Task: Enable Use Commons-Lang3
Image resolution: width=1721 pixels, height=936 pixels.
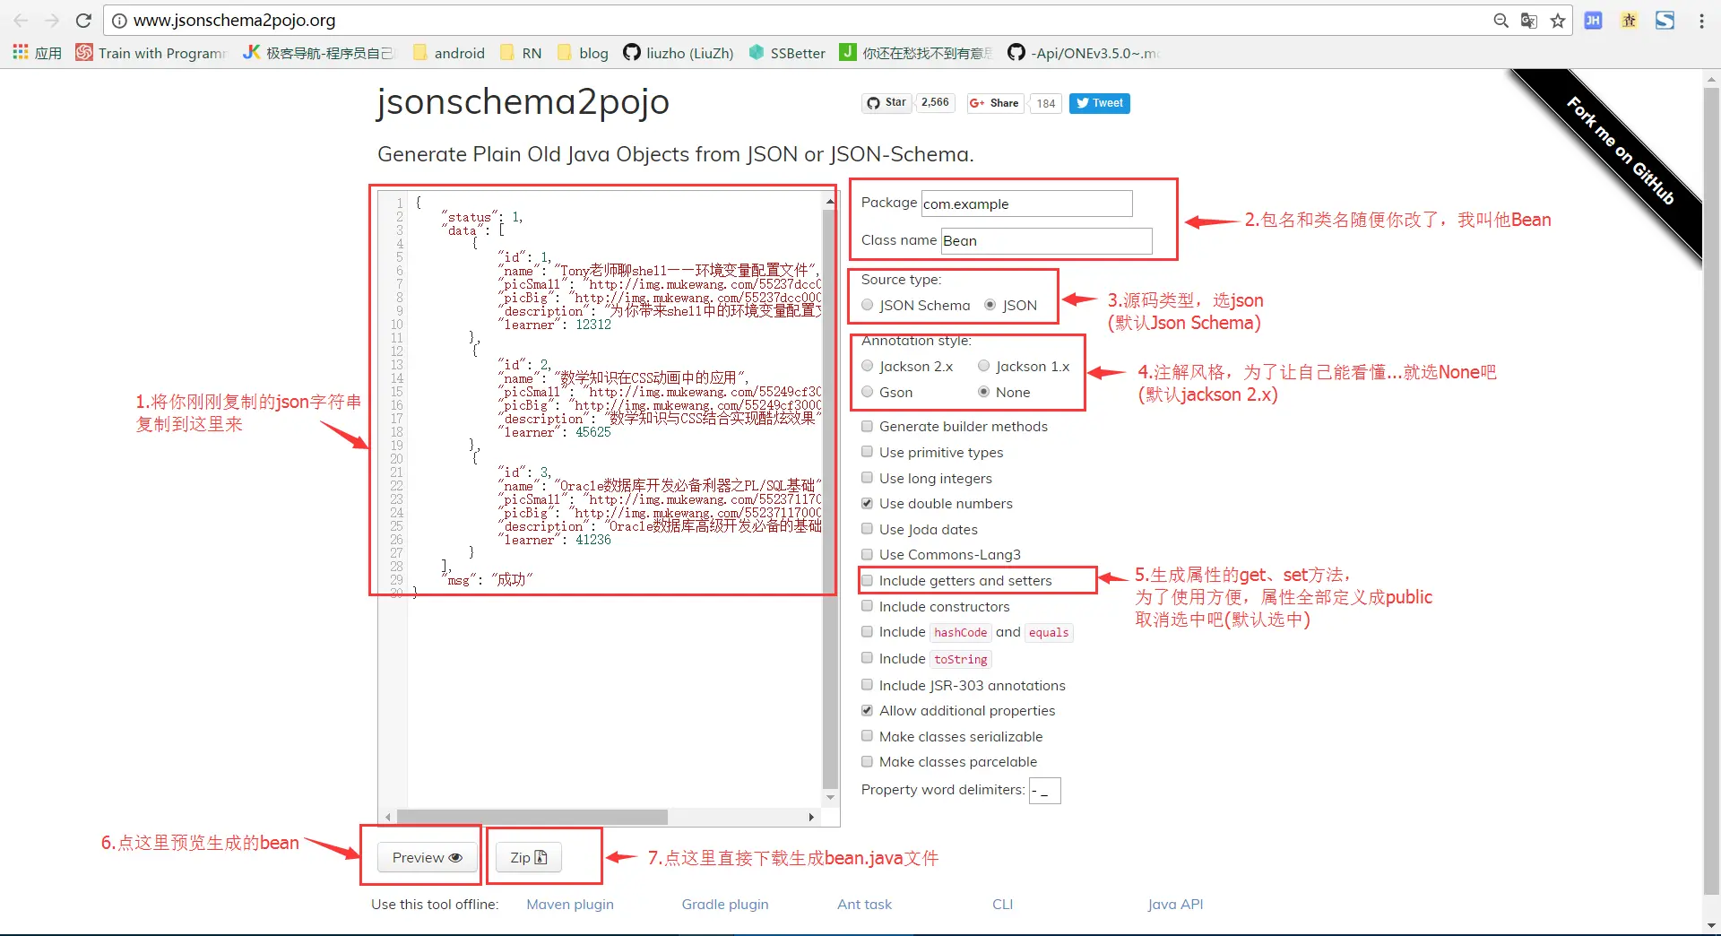Action: (867, 554)
